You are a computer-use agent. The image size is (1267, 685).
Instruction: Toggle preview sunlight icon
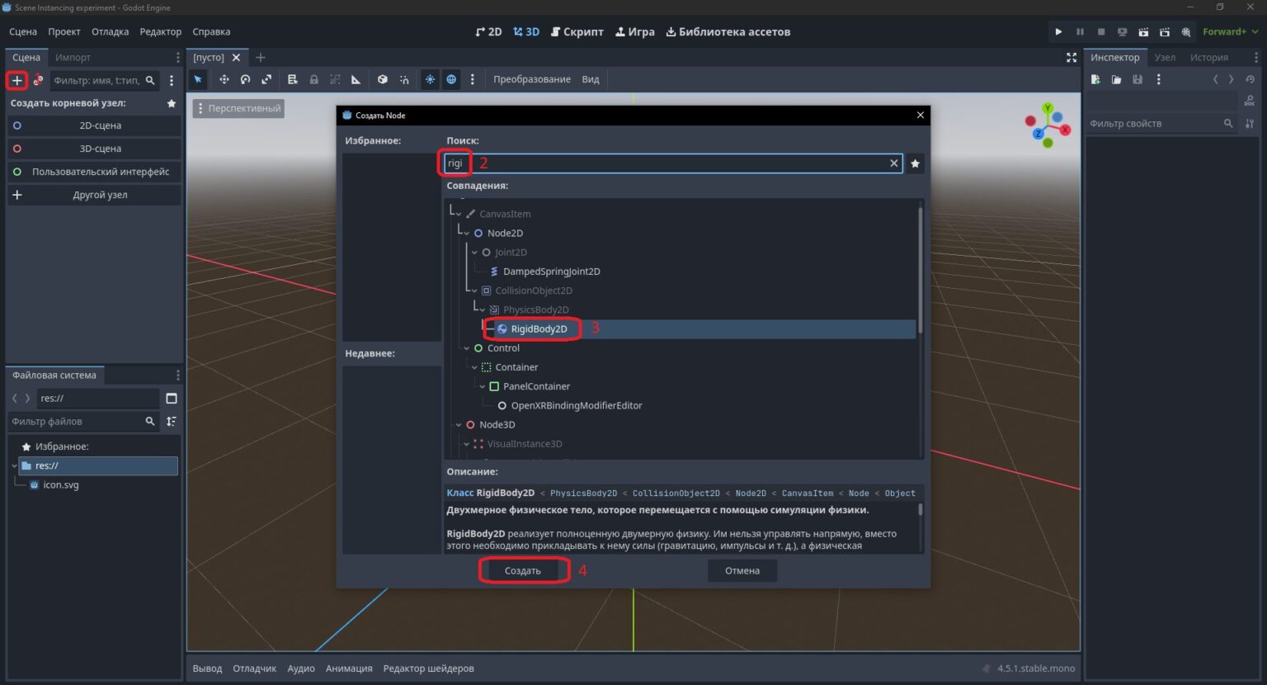pyautogui.click(x=430, y=79)
